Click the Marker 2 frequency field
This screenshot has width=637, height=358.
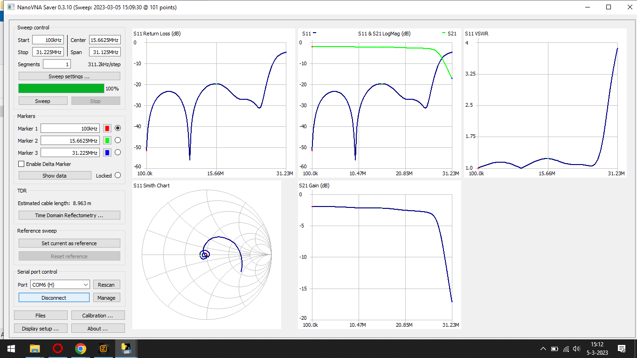(70, 140)
